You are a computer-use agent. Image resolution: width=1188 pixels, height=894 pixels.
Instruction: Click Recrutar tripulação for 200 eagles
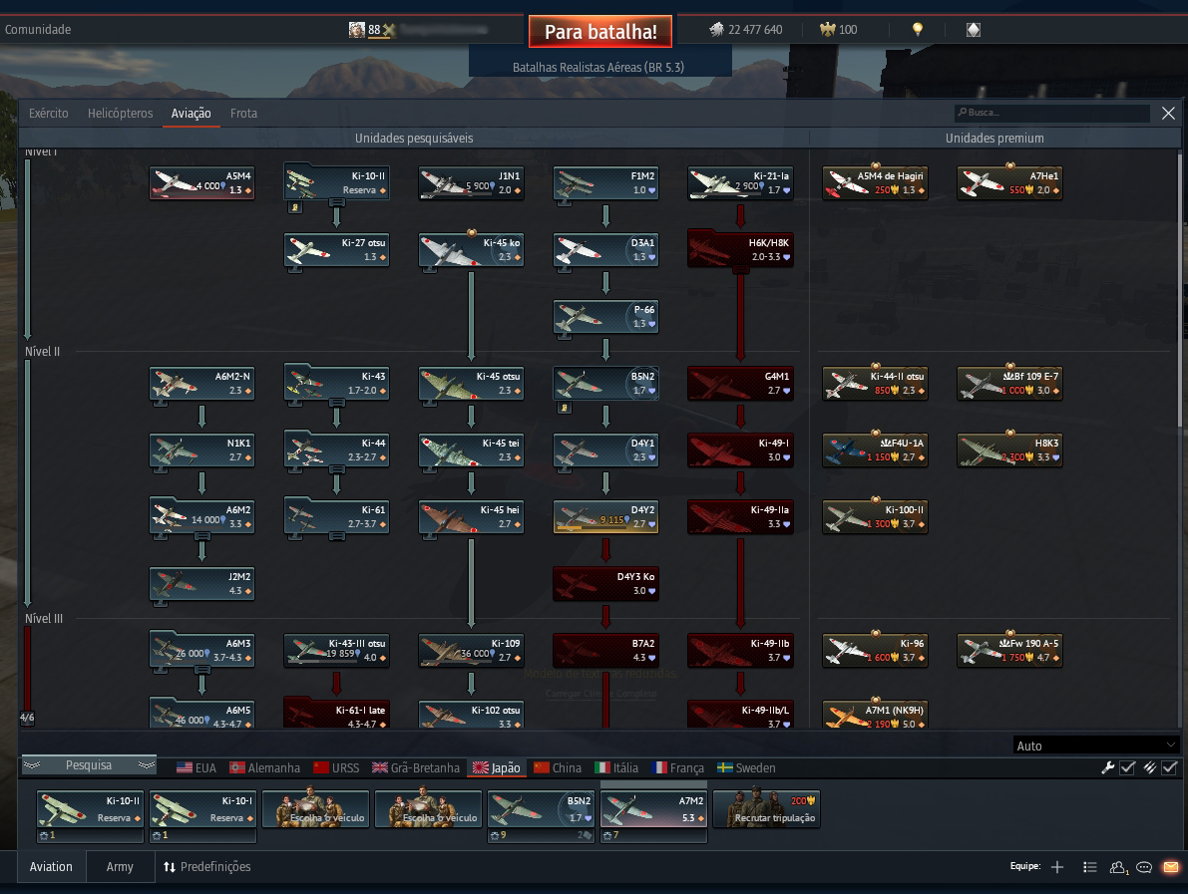click(x=767, y=810)
